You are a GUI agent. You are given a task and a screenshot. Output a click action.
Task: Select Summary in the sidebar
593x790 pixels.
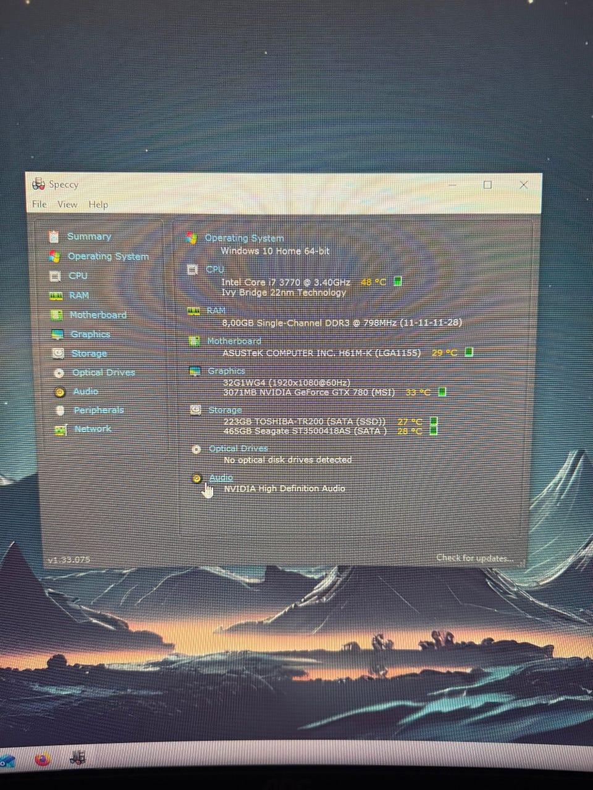(89, 237)
